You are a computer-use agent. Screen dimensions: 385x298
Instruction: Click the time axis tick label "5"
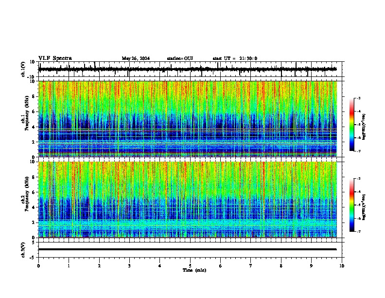190,266
